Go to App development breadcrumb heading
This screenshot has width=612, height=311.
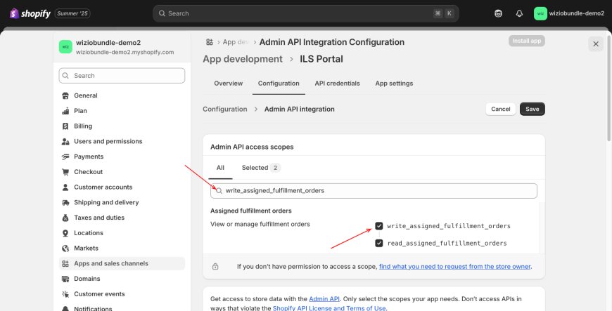click(x=243, y=59)
